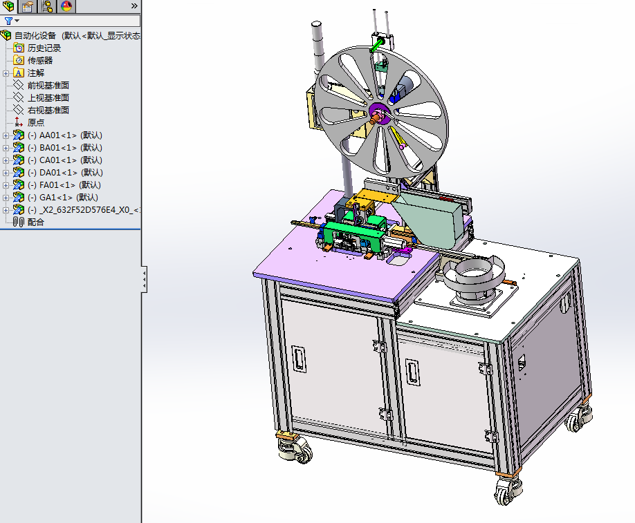Open the DisplayManager appearance tab
The height and width of the screenshot is (523, 635).
[x=66, y=6]
